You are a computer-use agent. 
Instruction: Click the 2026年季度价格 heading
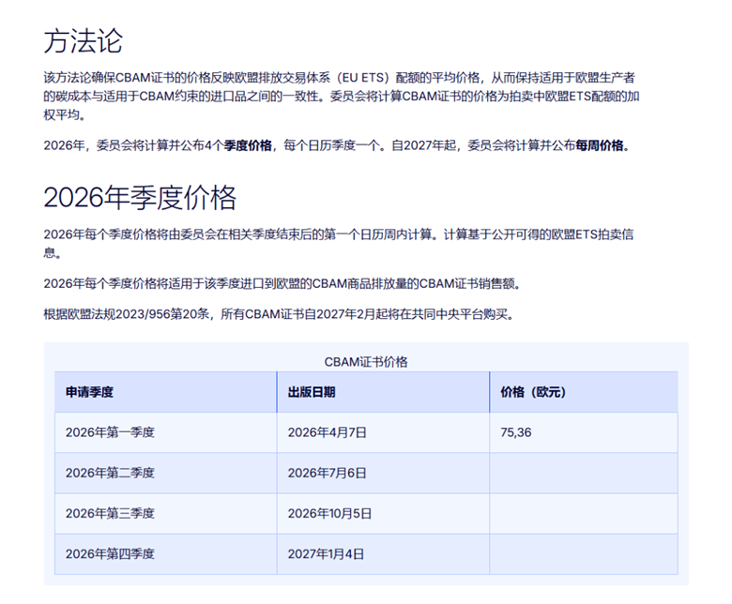tap(140, 197)
